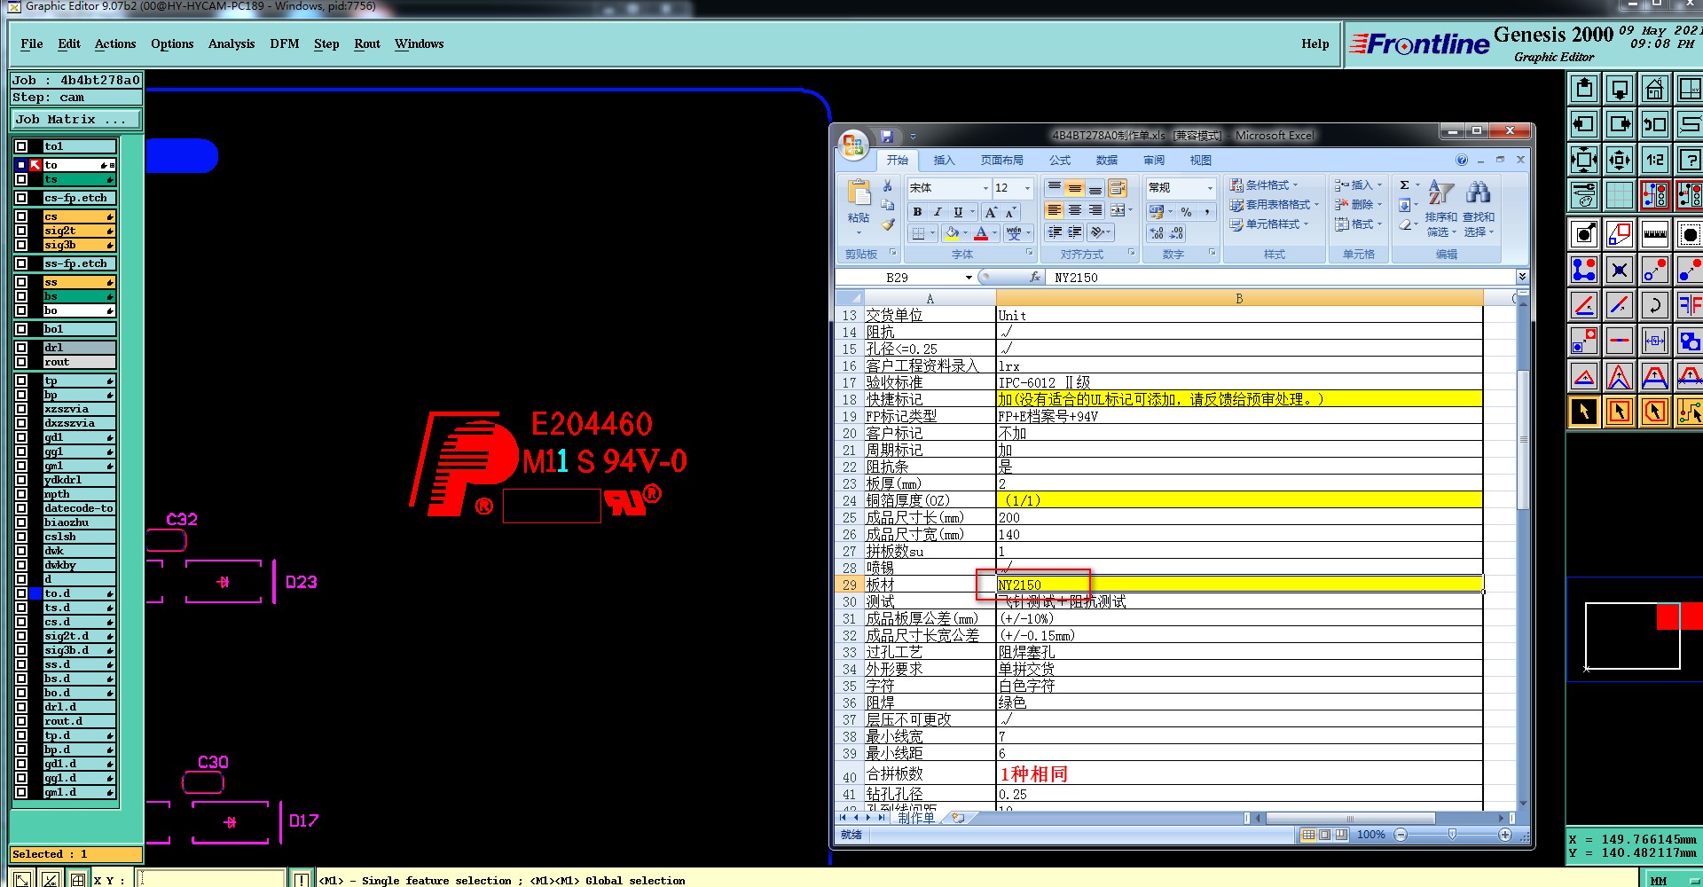Open the Excel font name dropdown

pyautogui.click(x=985, y=188)
